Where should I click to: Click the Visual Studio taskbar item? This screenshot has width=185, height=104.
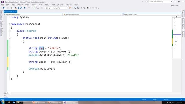click(x=71, y=102)
